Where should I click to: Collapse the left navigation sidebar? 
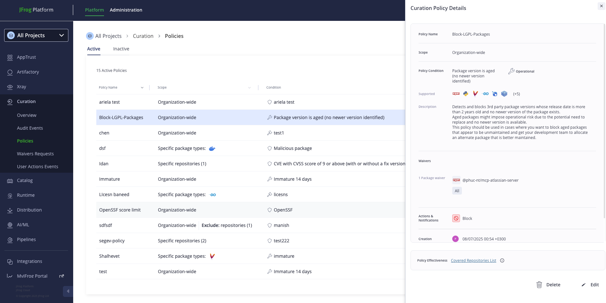[68, 291]
